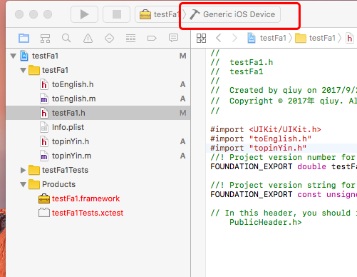Click header file icon in jump bar
Viewport: 357px width, 277px height.
[x=350, y=38]
